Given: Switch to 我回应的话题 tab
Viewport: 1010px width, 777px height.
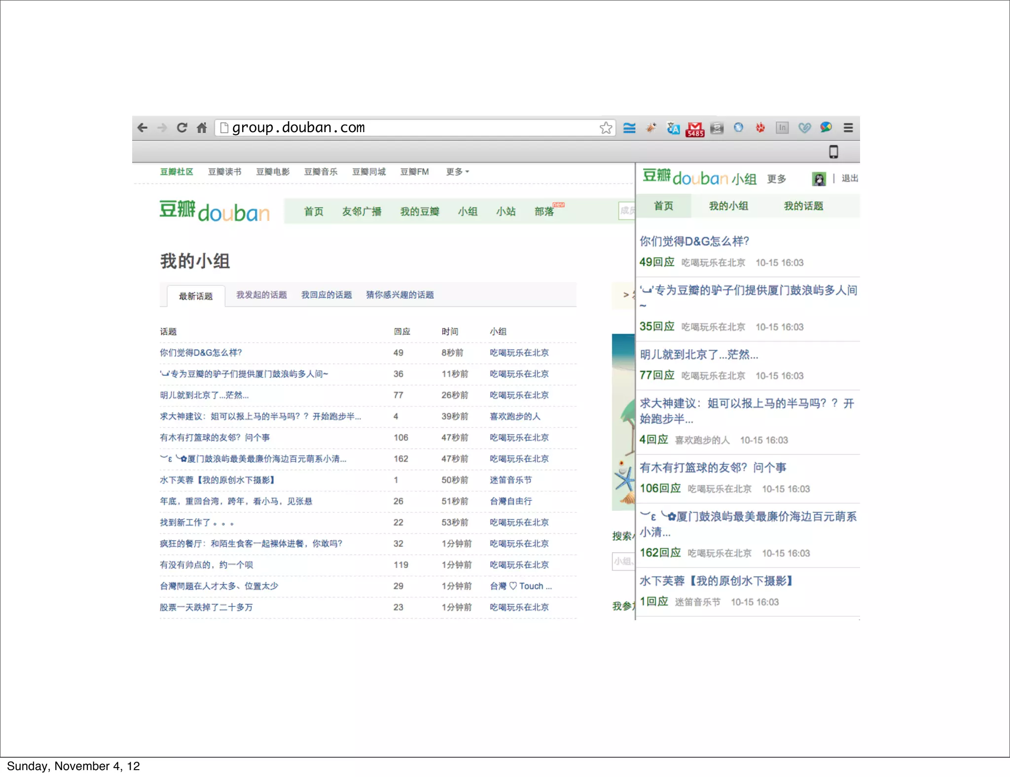Looking at the screenshot, I should [x=326, y=295].
